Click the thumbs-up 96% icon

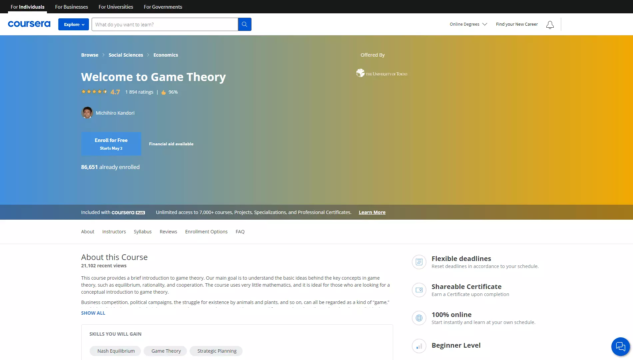164,92
